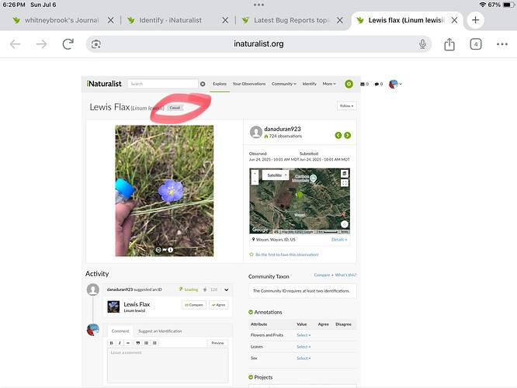Screen dimensions: 517x388
Task: Click the photo license copyright icon
Action: [x=158, y=250]
